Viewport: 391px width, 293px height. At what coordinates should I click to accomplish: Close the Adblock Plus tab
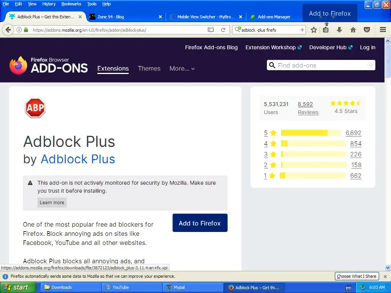(x=80, y=17)
